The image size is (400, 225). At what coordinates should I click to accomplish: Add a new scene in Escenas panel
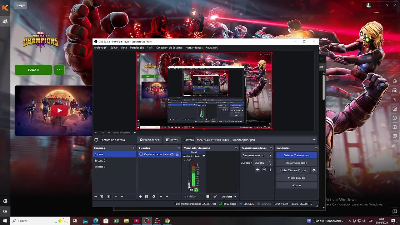96,197
